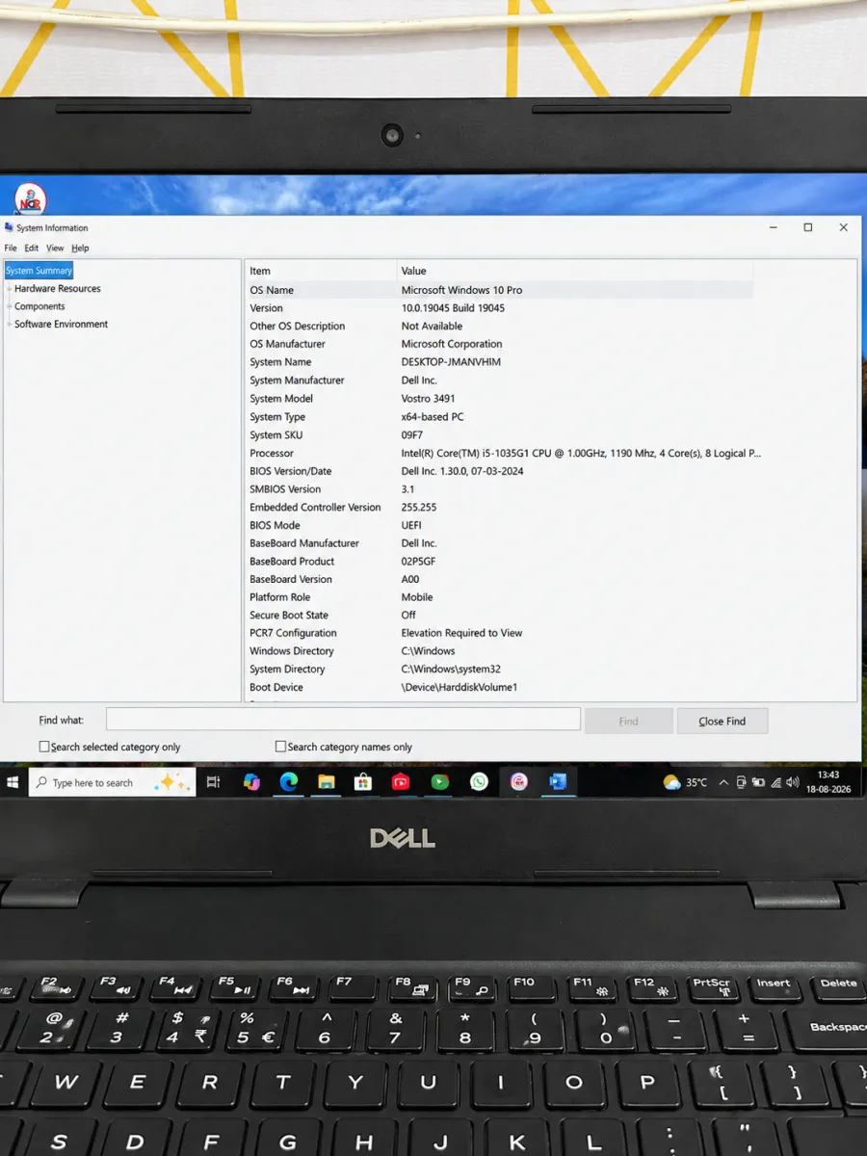Click value x64-based PC
The width and height of the screenshot is (867, 1156).
click(x=433, y=417)
